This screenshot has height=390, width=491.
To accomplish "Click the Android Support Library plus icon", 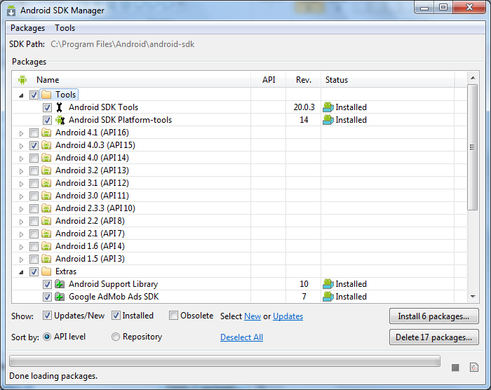I will coord(60,284).
